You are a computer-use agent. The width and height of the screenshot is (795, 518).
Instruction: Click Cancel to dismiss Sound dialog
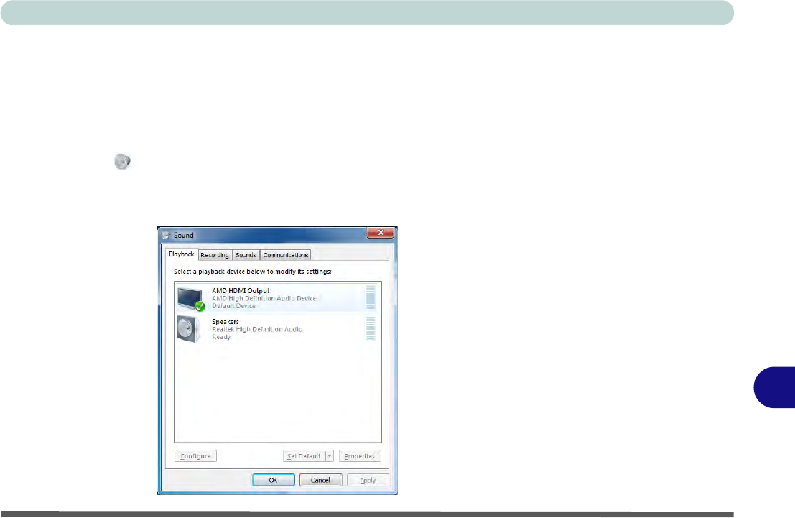320,480
